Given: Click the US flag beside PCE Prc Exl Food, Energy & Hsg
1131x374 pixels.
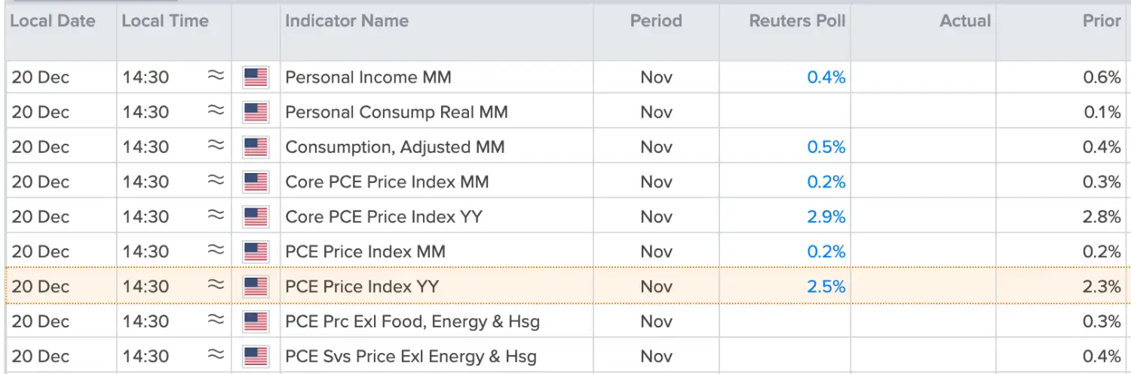Looking at the screenshot, I should pos(256,321).
